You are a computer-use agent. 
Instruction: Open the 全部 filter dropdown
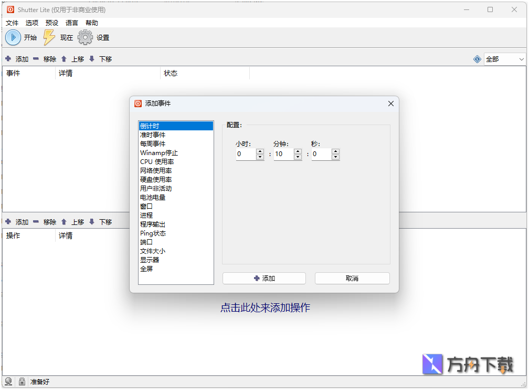point(505,59)
